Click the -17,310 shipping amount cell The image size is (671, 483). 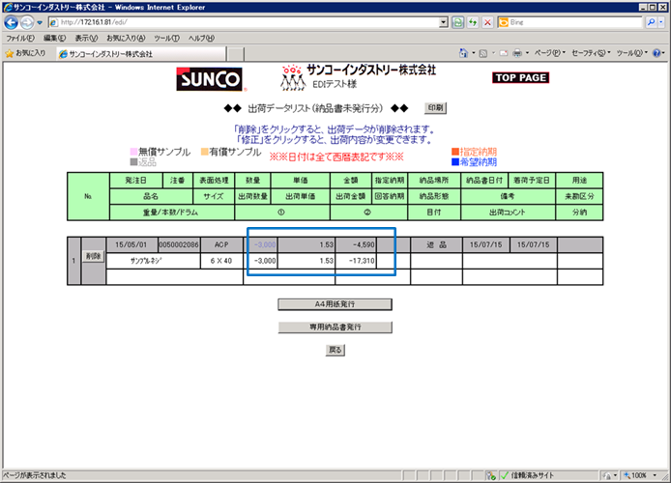[x=356, y=261]
